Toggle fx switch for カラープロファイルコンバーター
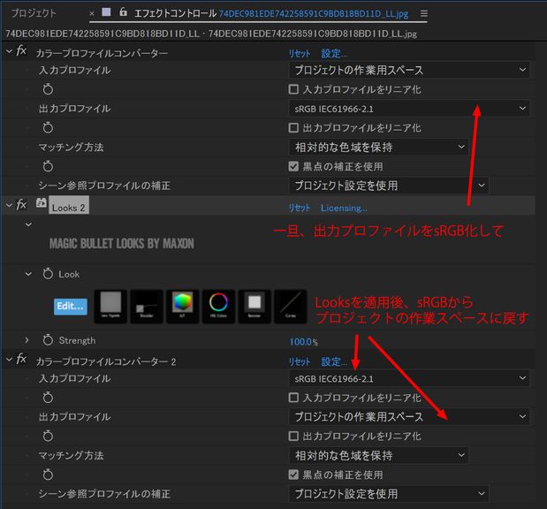547x509 pixels. pos(21,51)
